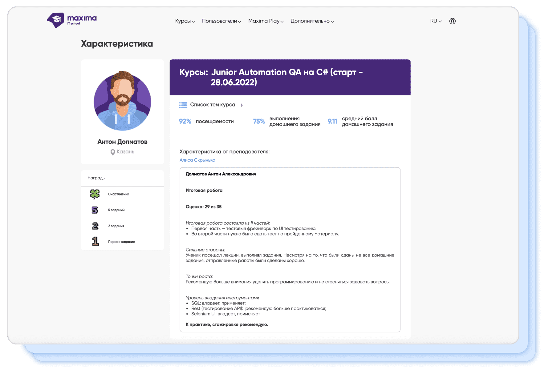Click the 92% attendance indicator
548x374 pixels.
point(185,122)
